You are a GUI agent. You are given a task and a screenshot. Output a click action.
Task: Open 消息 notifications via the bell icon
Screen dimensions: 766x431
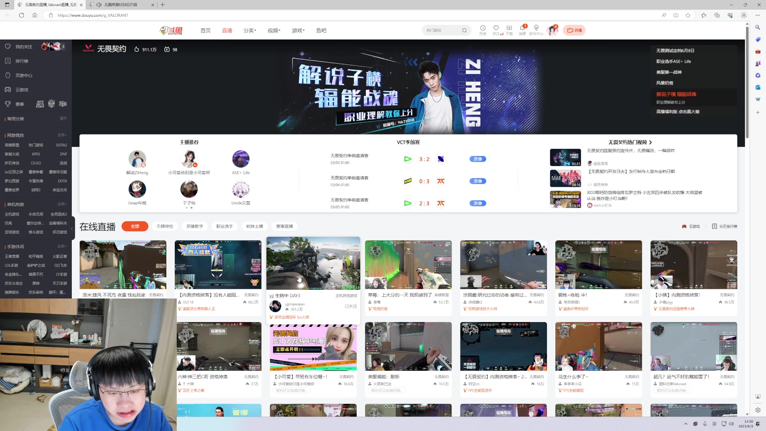click(523, 30)
